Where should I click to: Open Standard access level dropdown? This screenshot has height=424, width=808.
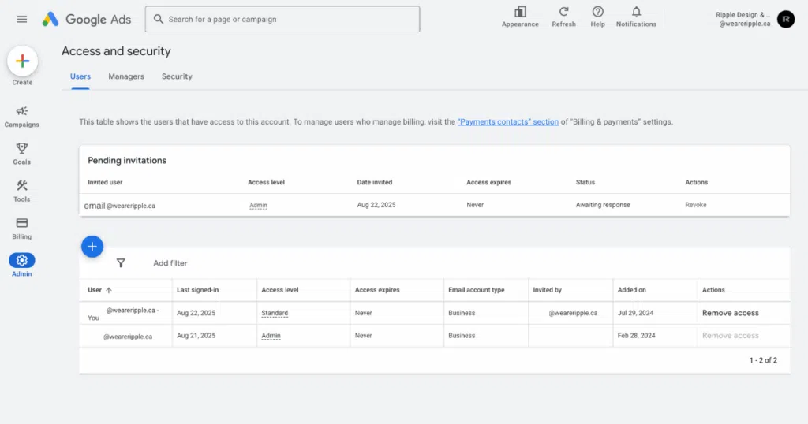click(275, 313)
